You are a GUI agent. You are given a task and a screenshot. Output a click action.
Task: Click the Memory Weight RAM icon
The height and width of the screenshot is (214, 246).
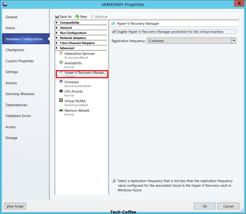[61, 110]
